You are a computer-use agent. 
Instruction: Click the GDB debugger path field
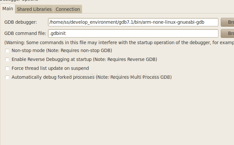(x=133, y=22)
